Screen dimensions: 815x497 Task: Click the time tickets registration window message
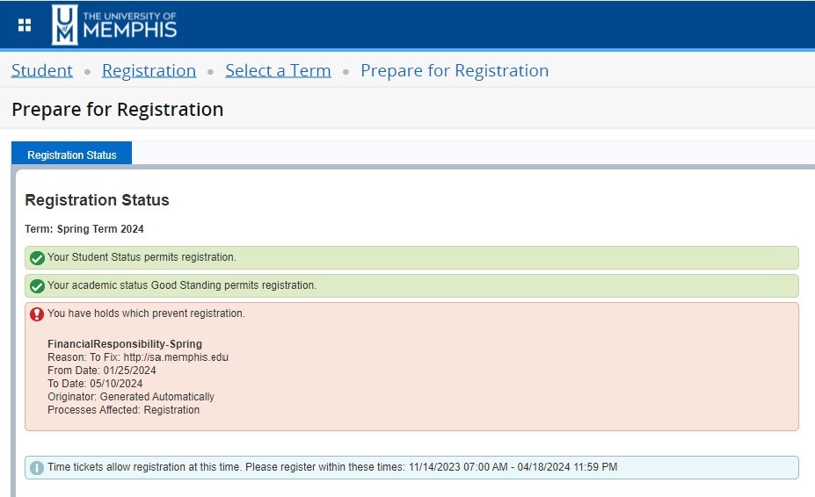(x=332, y=467)
